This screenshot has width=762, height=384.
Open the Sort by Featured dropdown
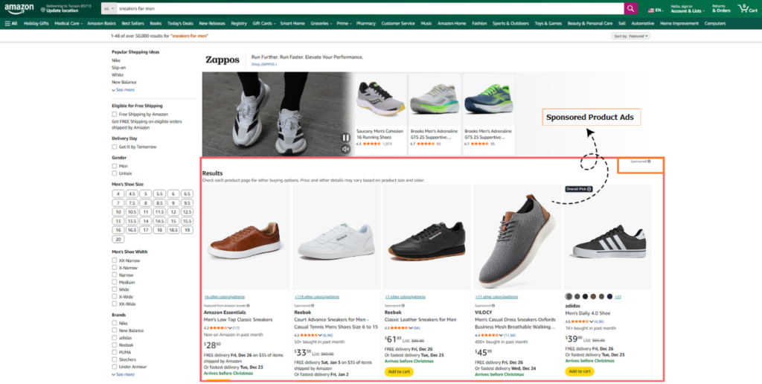click(x=630, y=36)
